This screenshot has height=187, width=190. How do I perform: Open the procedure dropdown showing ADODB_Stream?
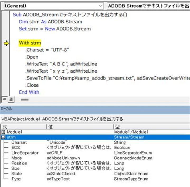[149, 6]
